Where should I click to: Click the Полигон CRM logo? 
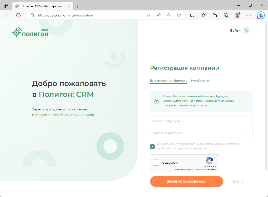30,32
